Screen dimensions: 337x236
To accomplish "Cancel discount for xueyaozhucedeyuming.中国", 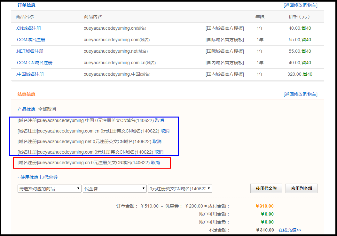I will [x=160, y=120].
